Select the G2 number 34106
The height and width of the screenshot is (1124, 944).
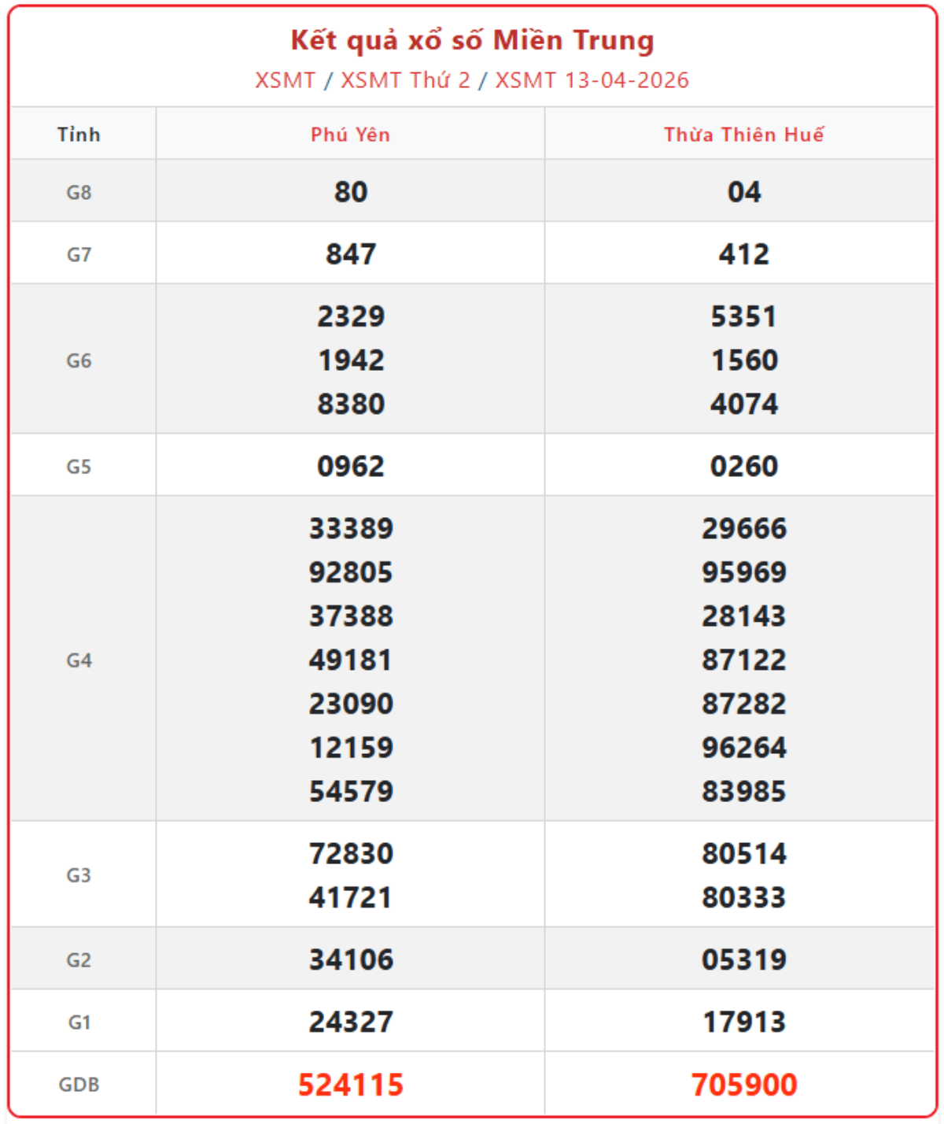[350, 959]
